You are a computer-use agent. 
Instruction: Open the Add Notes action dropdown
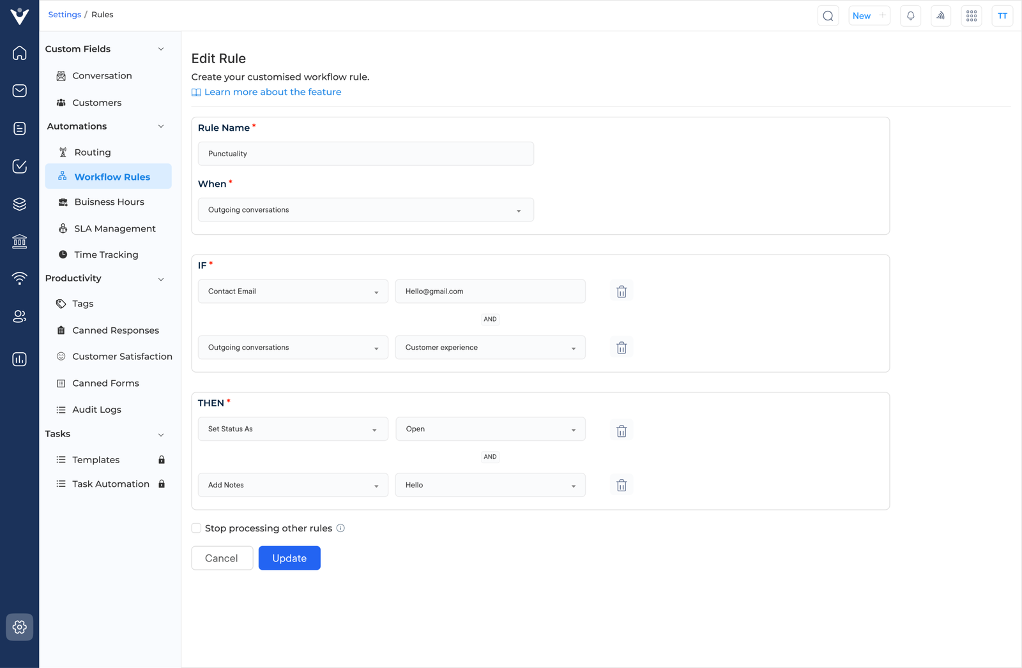tap(293, 486)
